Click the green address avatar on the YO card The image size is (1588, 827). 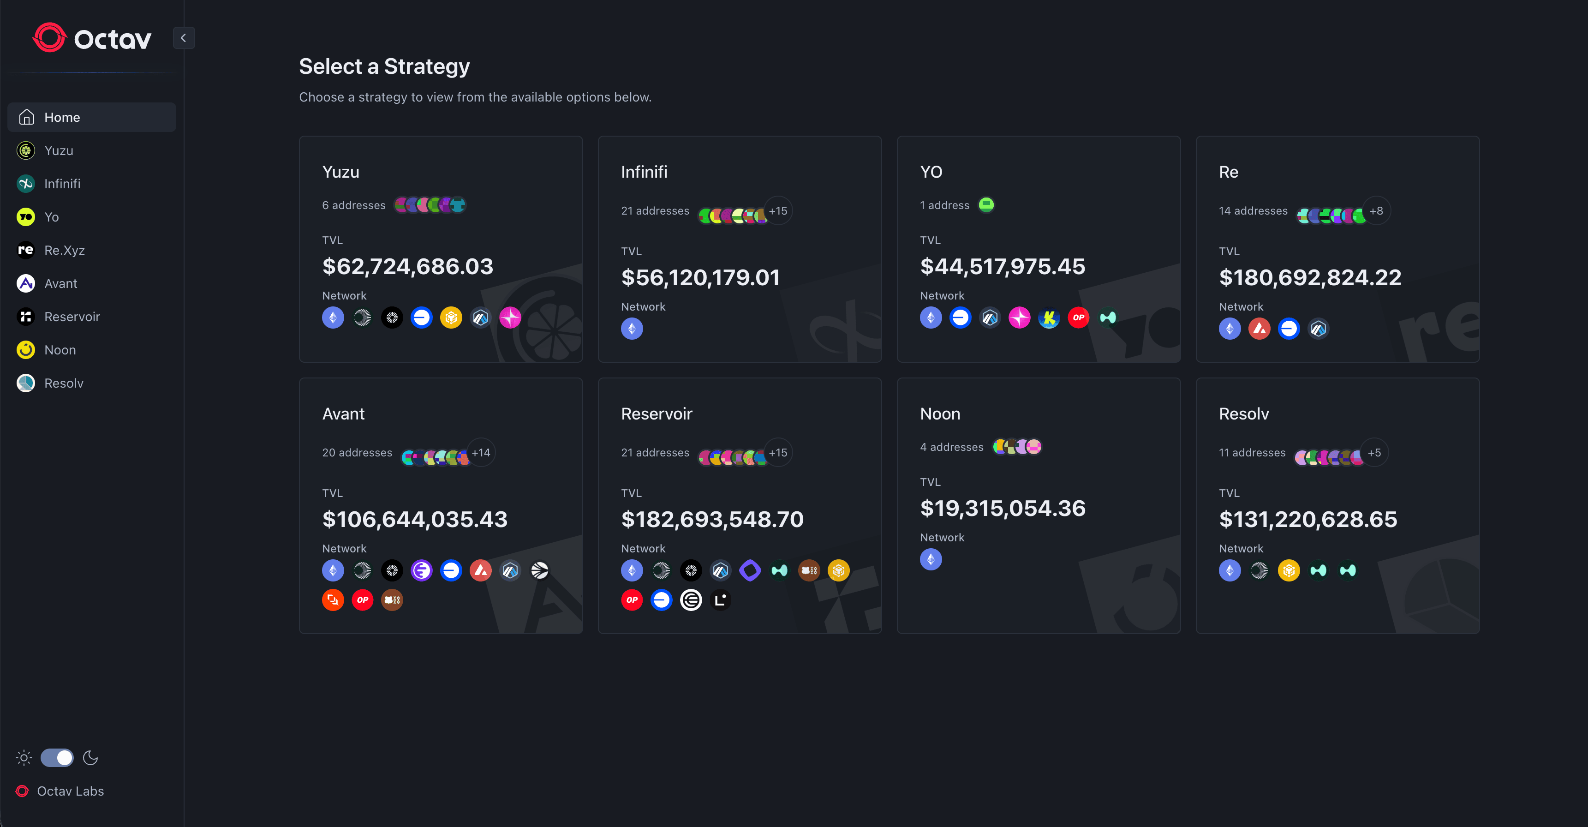coord(986,204)
